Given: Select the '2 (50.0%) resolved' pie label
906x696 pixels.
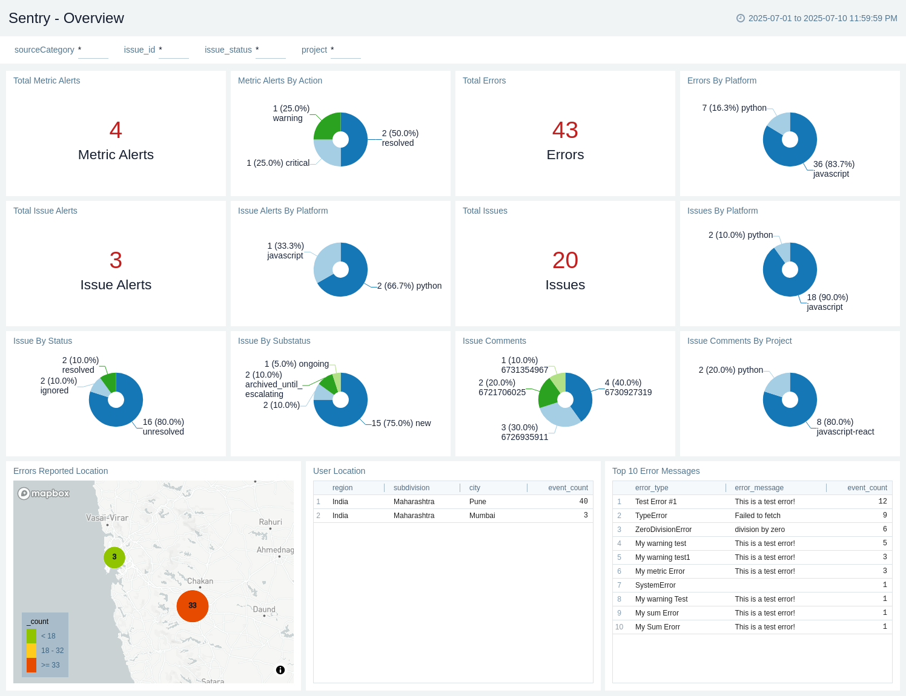Looking at the screenshot, I should click(400, 138).
